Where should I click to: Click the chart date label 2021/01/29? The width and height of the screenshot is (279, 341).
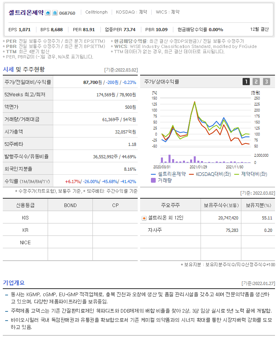[x=198, y=167]
